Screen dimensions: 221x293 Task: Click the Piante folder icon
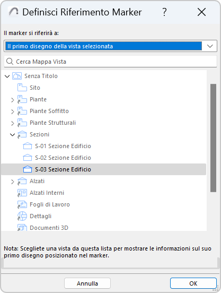pos(22,99)
